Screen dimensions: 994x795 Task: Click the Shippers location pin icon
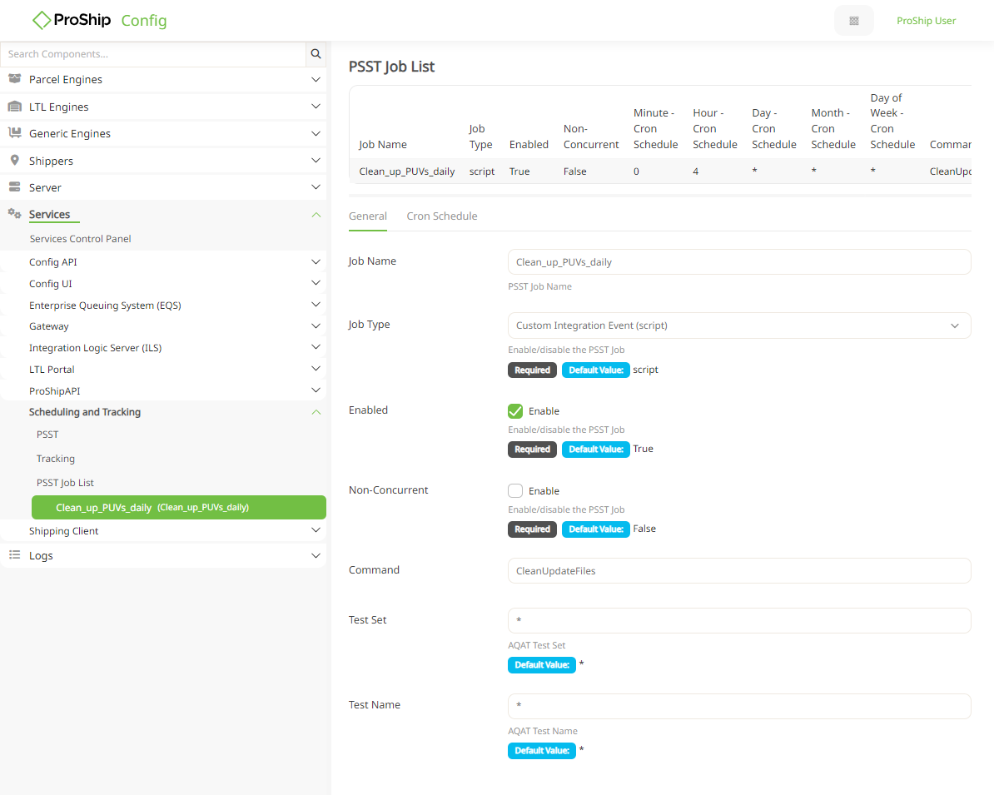[x=15, y=160]
